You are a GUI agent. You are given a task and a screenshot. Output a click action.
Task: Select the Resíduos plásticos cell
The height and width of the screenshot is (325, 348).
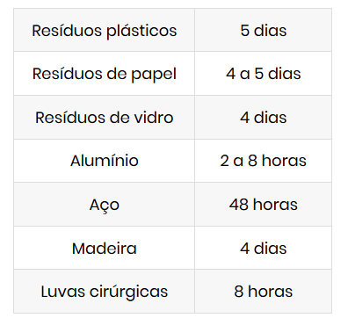(105, 30)
